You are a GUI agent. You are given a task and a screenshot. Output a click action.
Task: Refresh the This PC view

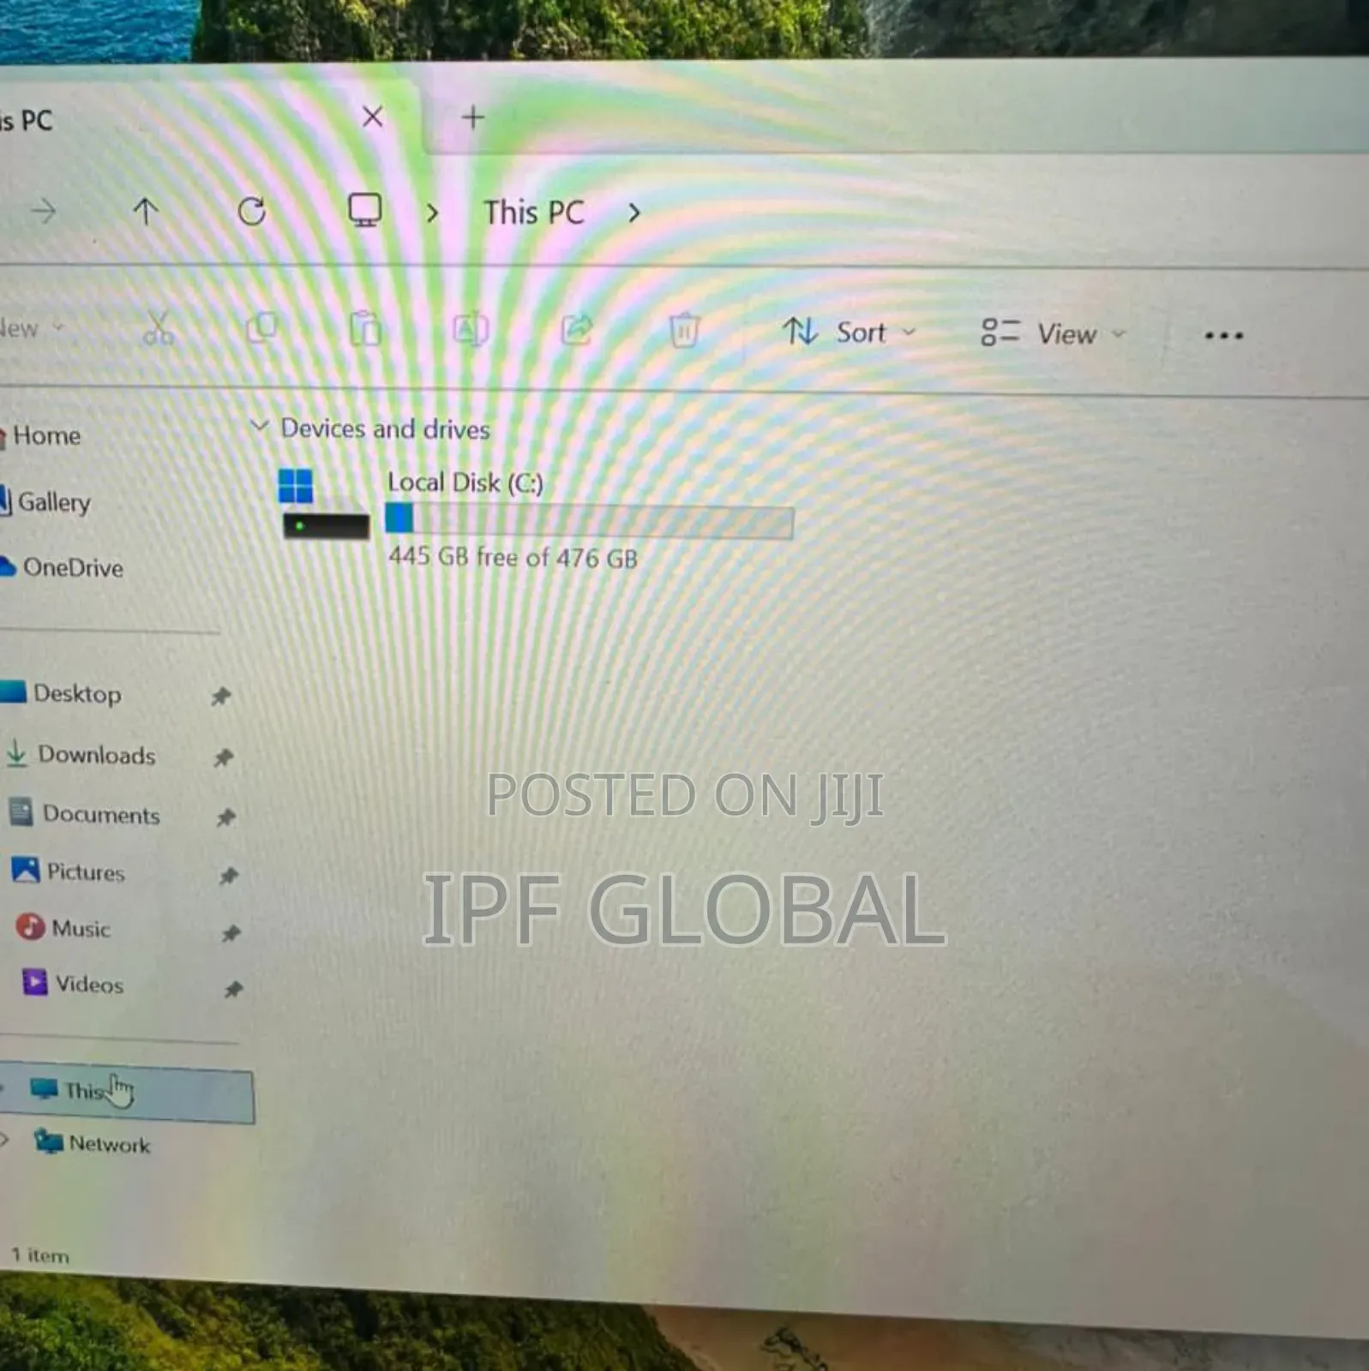(251, 211)
